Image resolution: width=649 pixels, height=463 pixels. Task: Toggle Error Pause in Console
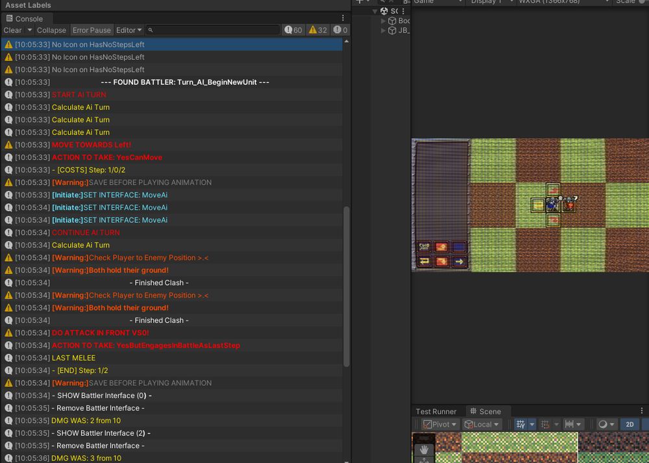[x=92, y=30]
